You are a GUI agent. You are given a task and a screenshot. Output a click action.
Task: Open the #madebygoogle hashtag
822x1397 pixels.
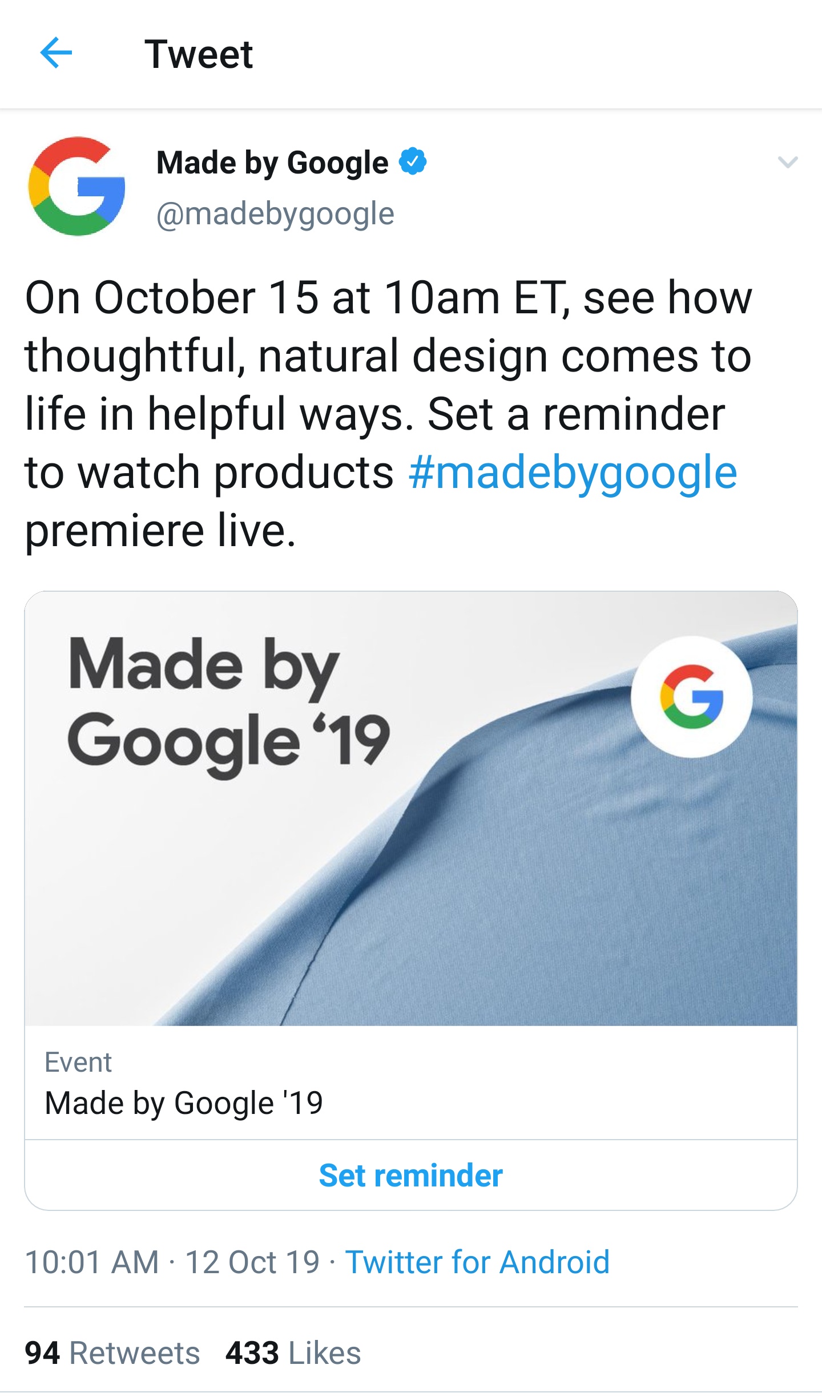[573, 473]
